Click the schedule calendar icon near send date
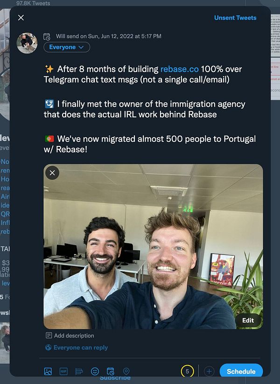Screen dimensions: 280x384 47,36
